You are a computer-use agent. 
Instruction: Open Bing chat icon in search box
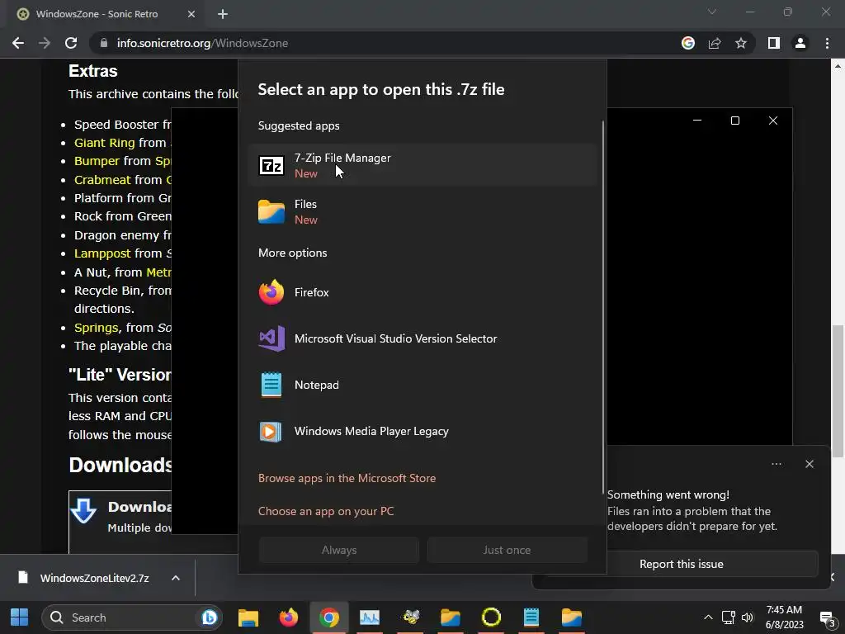[209, 617]
